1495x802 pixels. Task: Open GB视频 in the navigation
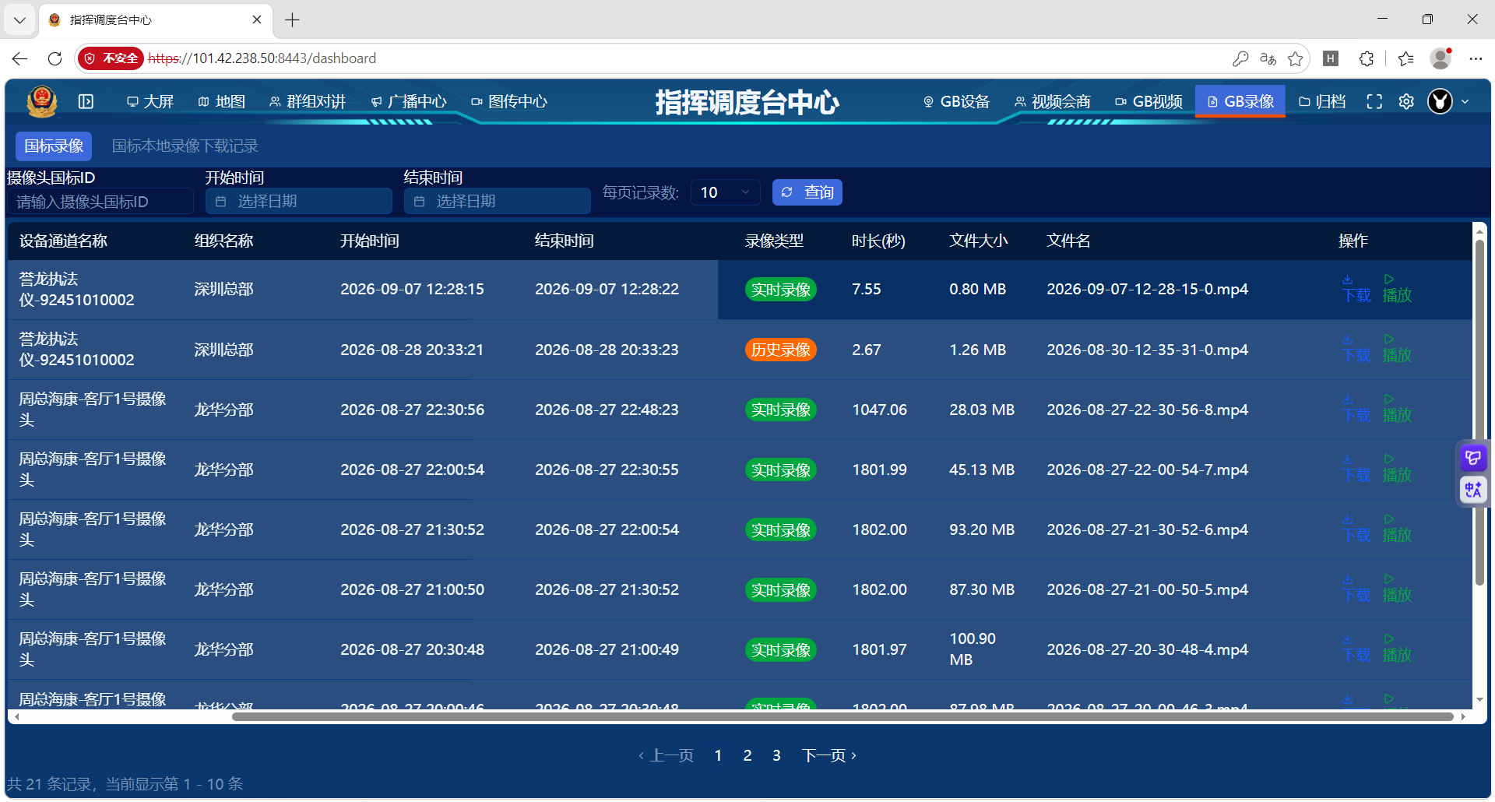click(1149, 101)
